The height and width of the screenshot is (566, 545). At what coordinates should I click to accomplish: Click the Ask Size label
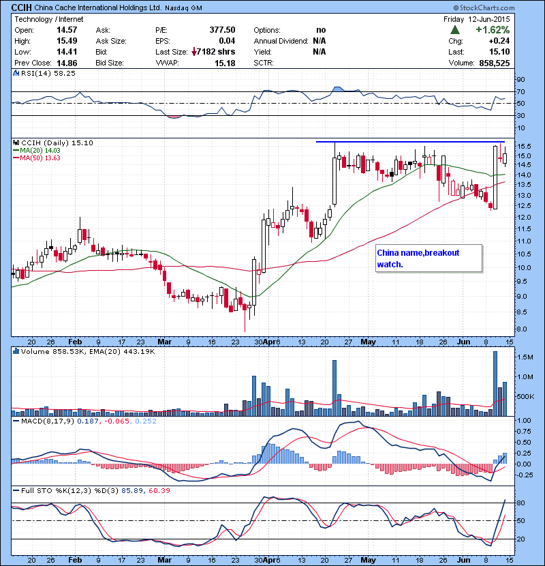point(111,41)
